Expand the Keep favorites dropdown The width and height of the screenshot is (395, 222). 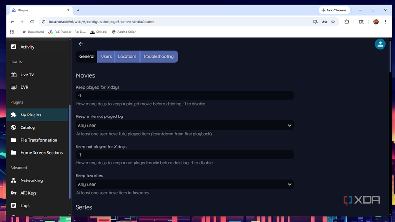[185, 184]
